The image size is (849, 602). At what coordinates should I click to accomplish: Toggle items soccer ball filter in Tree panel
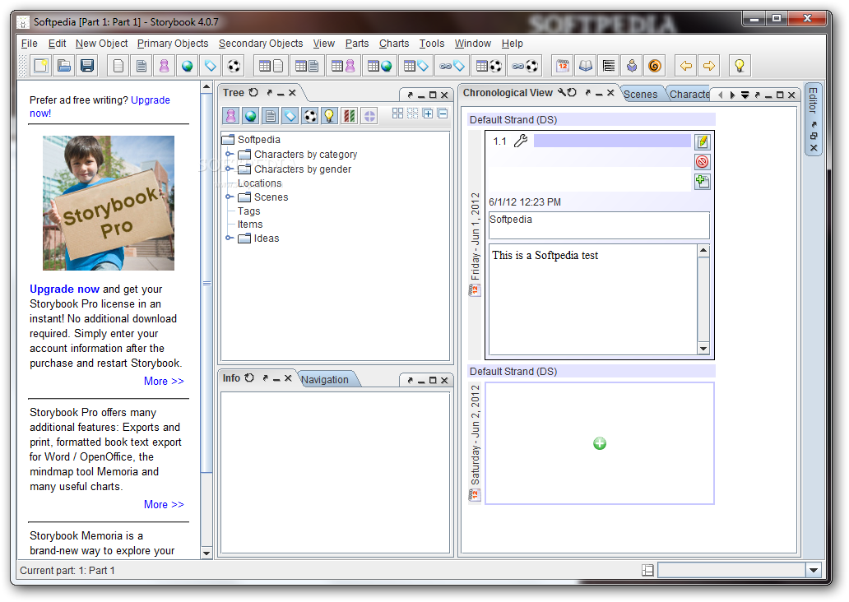309,115
